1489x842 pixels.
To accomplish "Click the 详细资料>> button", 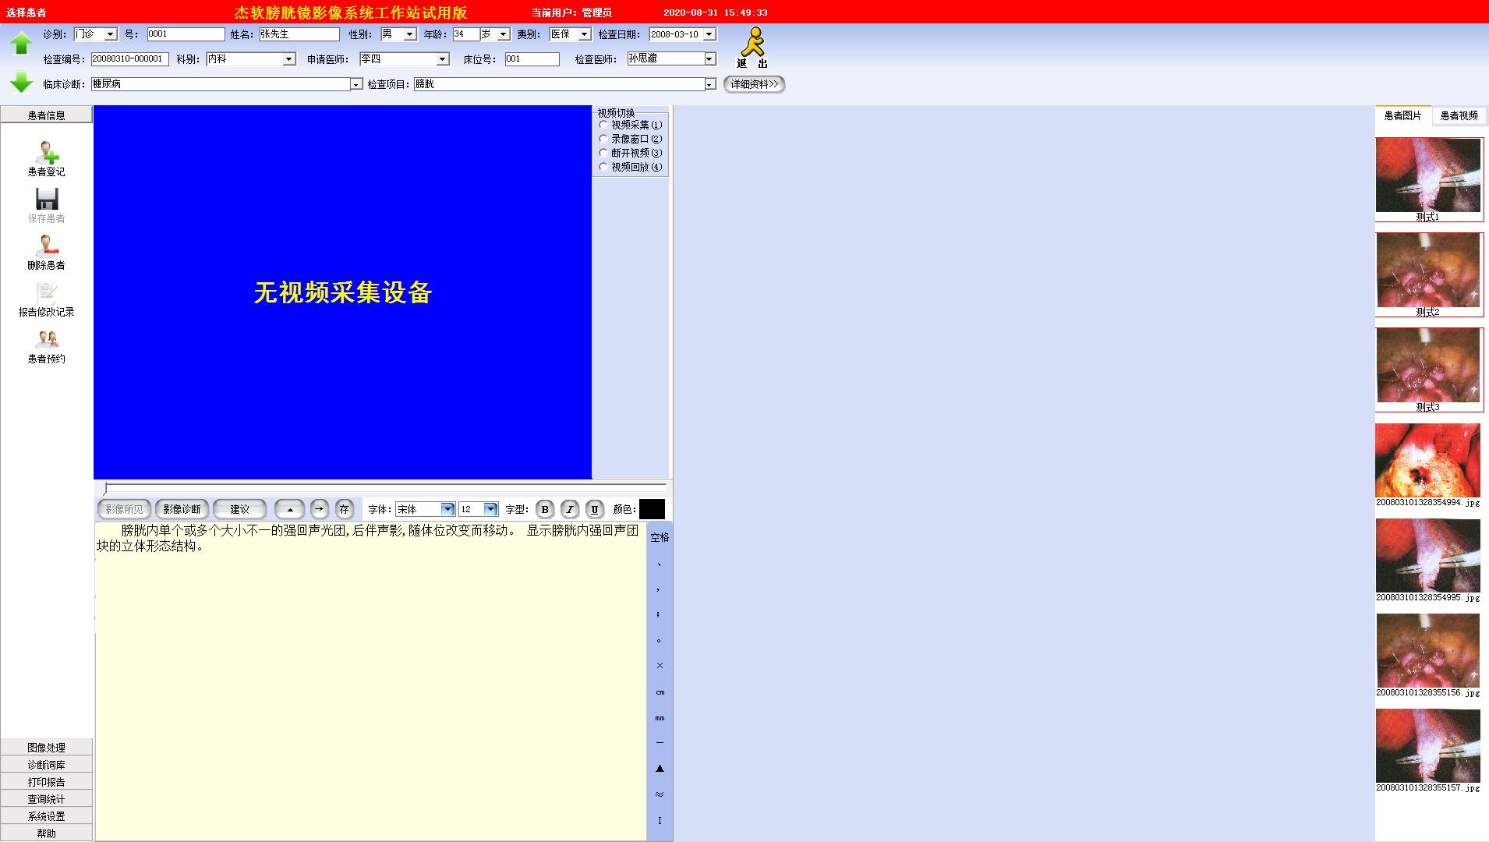I will pos(754,84).
